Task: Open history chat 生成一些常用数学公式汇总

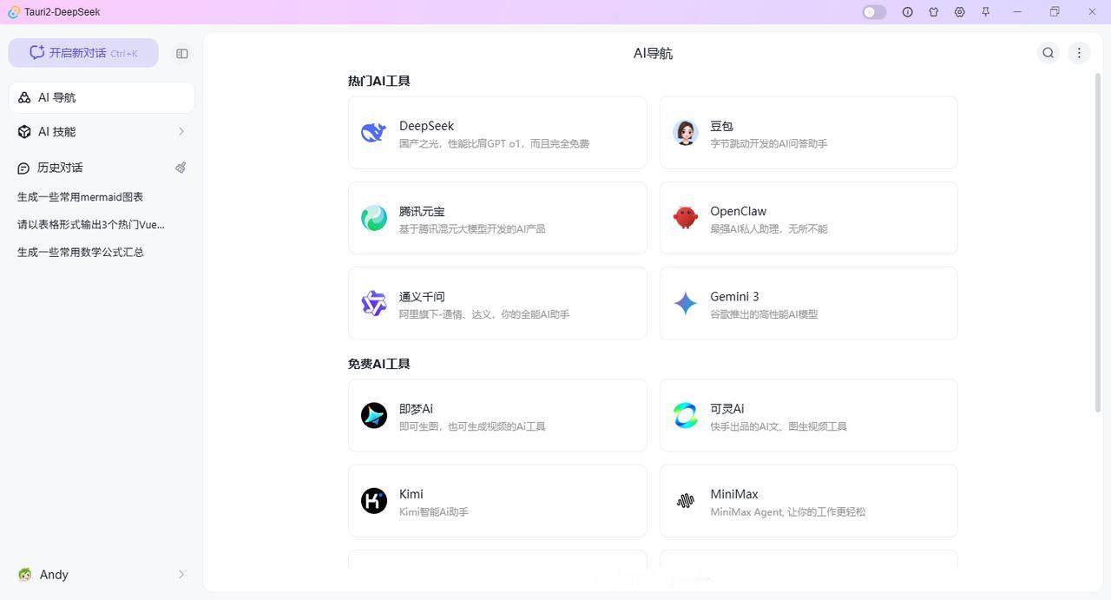Action: (81, 252)
